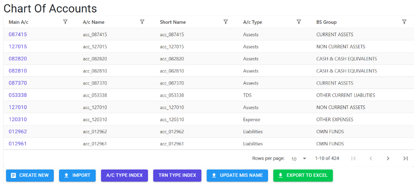Image resolution: width=414 pixels, height=184 pixels.
Task: Select Short Name cell acc_053338
Action: click(172, 95)
